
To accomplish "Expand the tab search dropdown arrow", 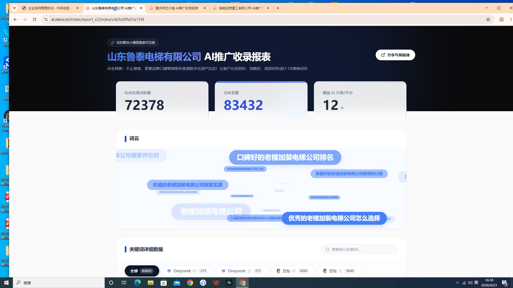I will tap(14, 8).
